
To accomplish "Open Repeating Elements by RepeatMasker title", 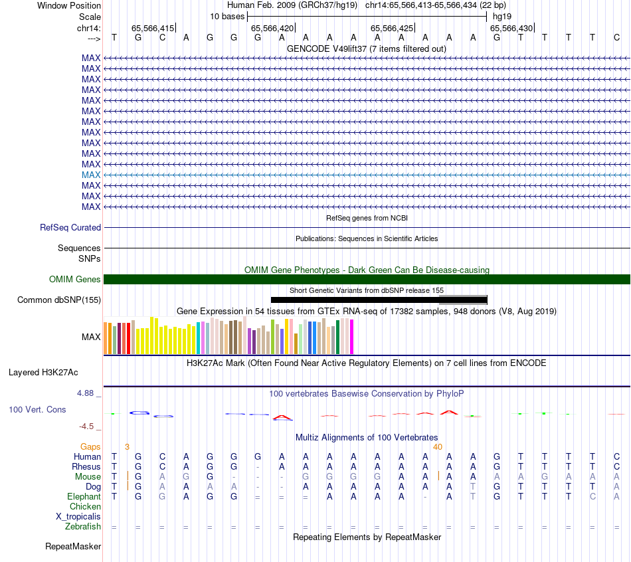I will (x=367, y=537).
